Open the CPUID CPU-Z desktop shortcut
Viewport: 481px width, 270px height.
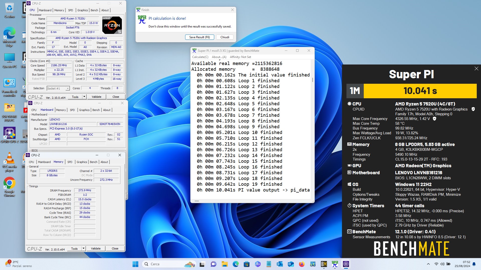click(10, 135)
